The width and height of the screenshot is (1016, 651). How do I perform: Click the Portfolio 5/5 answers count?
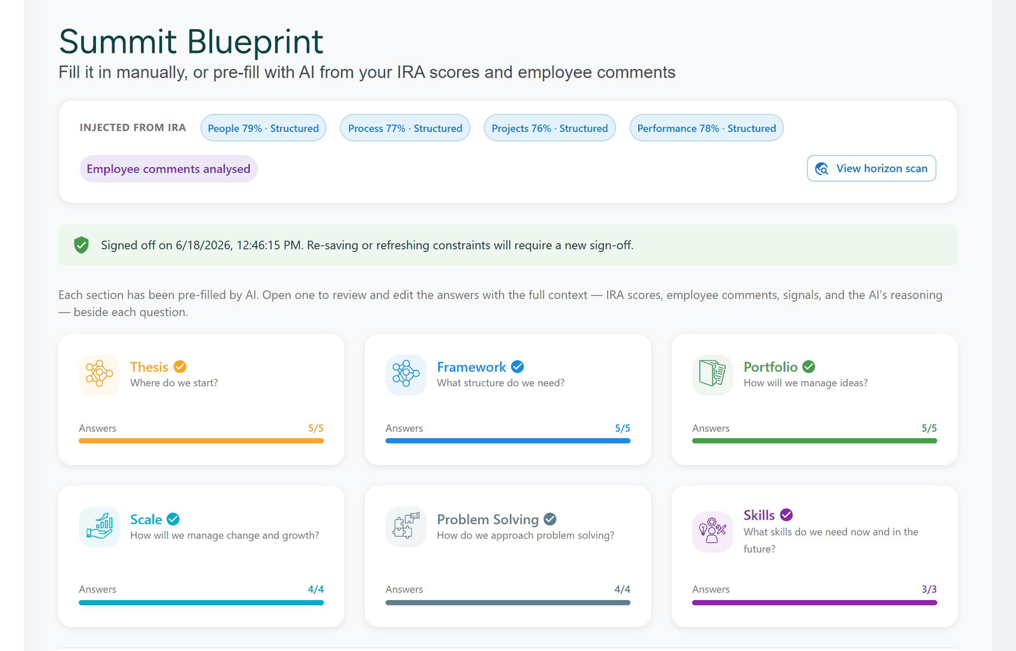[929, 428]
